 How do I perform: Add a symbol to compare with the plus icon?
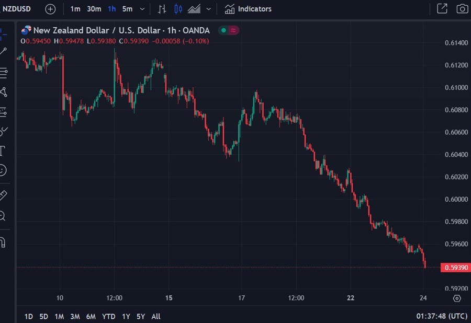(x=50, y=9)
